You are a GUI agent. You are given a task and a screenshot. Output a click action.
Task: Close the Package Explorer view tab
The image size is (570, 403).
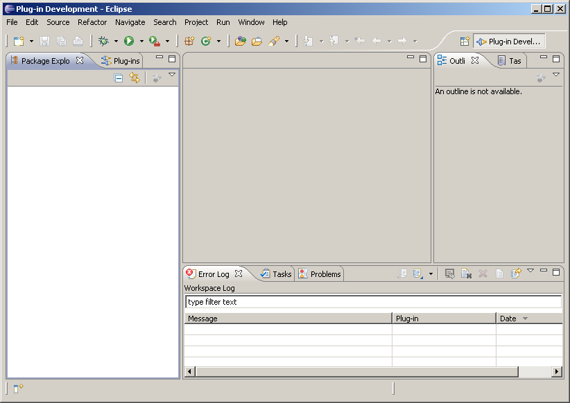point(80,61)
